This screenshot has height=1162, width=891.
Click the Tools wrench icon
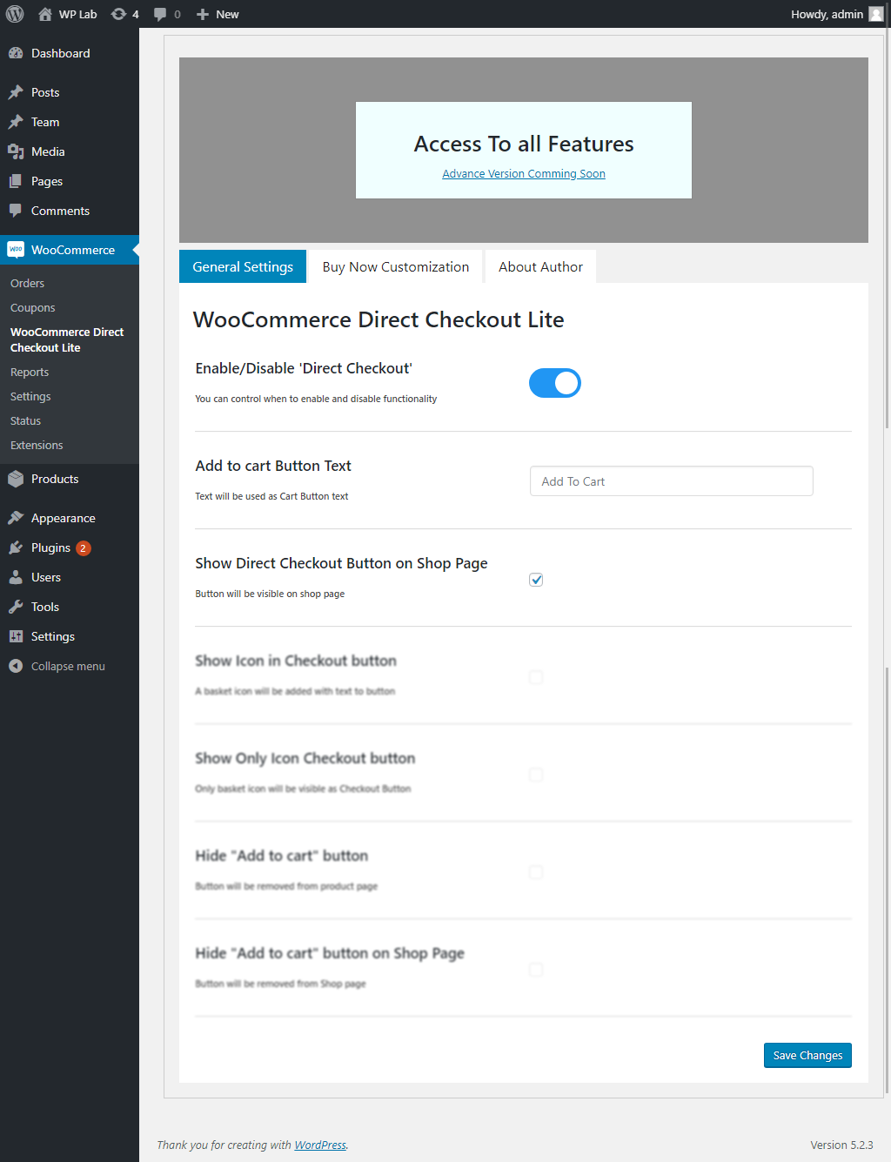(16, 607)
